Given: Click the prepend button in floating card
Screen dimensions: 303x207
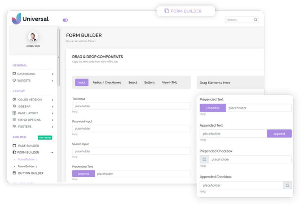Looking at the screenshot, I should 213,108.
